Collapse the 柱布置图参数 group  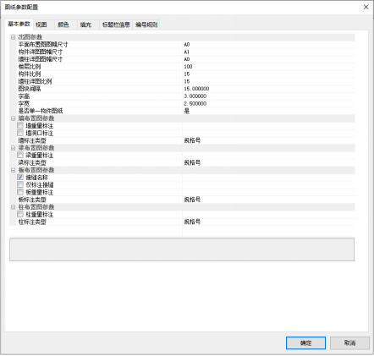(13, 207)
